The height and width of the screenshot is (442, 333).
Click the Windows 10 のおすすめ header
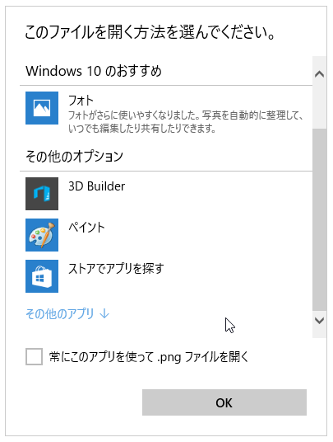coord(94,70)
